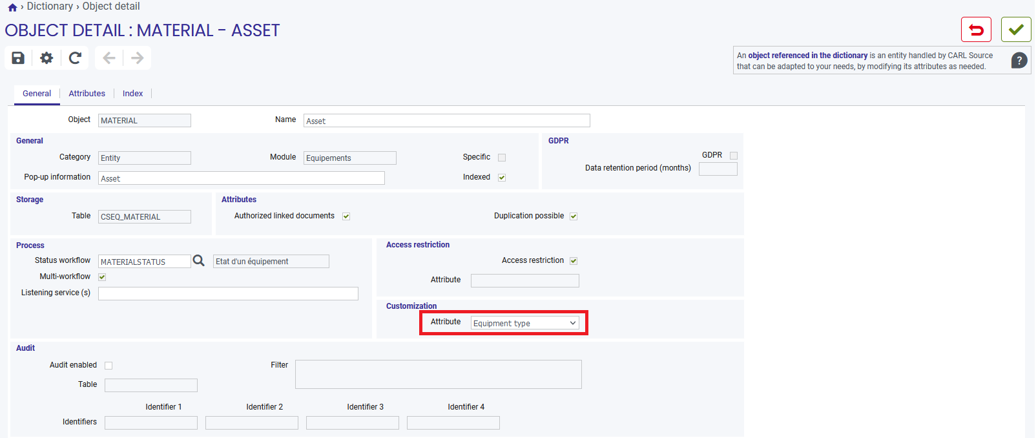Switch to the Attributes tab
1036x438 pixels.
pyautogui.click(x=87, y=94)
